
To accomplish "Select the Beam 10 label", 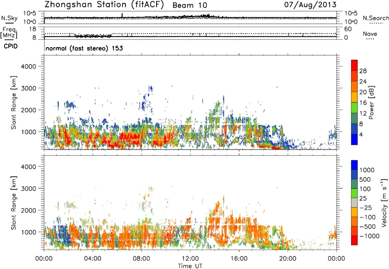I will coord(190,5).
